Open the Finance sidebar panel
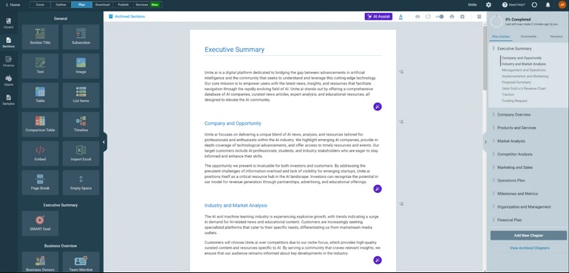The height and width of the screenshot is (273, 569). click(9, 61)
